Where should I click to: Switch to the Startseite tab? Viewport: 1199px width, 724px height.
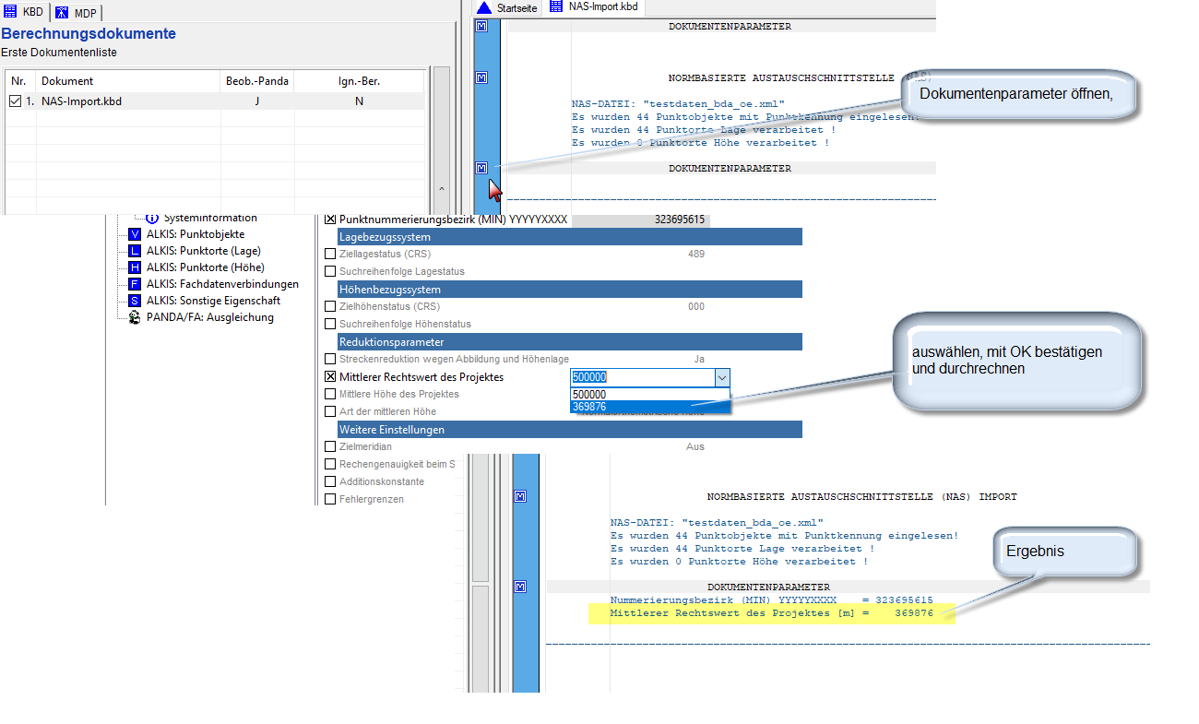tap(507, 7)
